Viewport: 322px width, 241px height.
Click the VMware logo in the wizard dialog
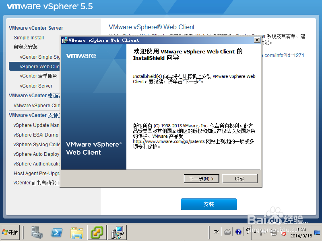(x=81, y=56)
